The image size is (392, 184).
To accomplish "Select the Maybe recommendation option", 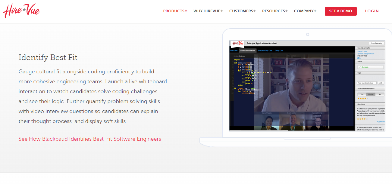I will coord(371,94).
